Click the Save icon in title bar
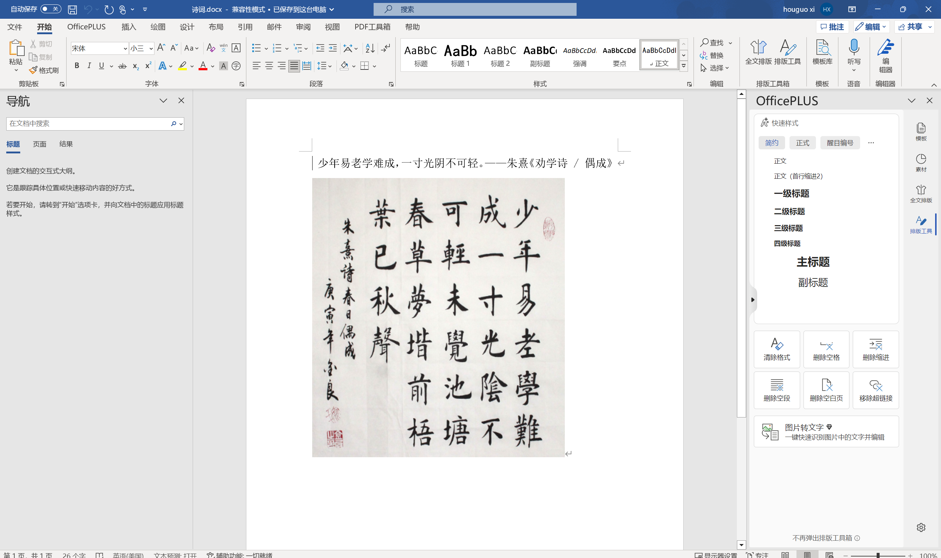The height and width of the screenshot is (558, 941). (72, 10)
